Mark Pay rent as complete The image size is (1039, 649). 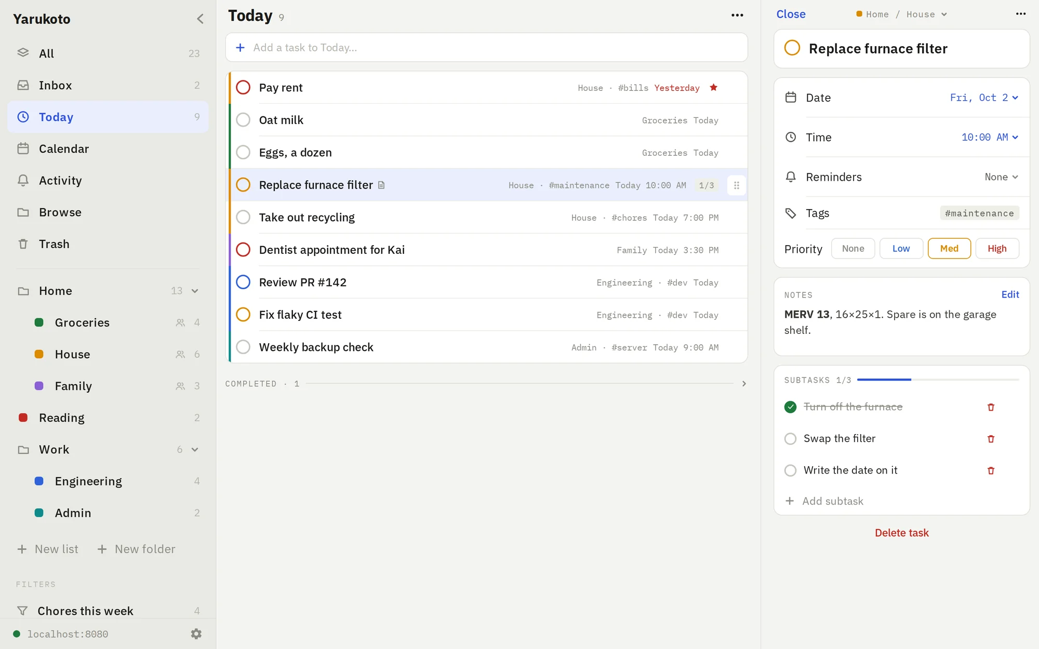click(x=243, y=87)
